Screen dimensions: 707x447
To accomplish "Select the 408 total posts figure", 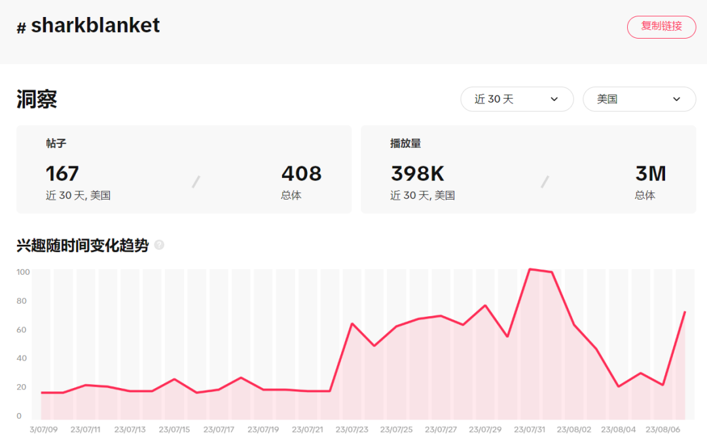I will 301,173.
